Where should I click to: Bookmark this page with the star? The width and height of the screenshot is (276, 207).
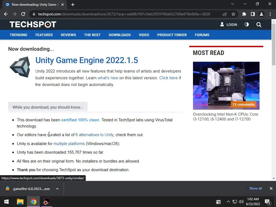[233, 14]
